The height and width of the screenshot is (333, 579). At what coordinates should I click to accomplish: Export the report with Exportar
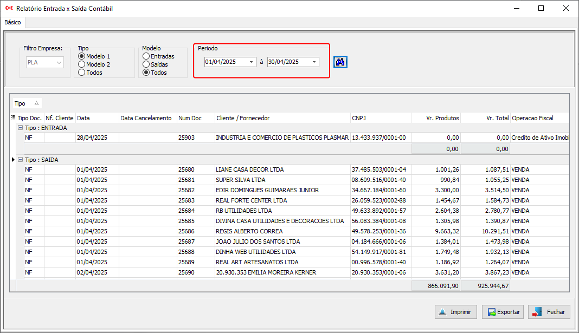503,312
